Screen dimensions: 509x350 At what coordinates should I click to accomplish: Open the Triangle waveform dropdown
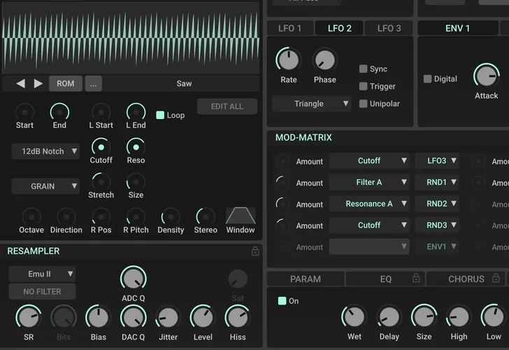(312, 104)
